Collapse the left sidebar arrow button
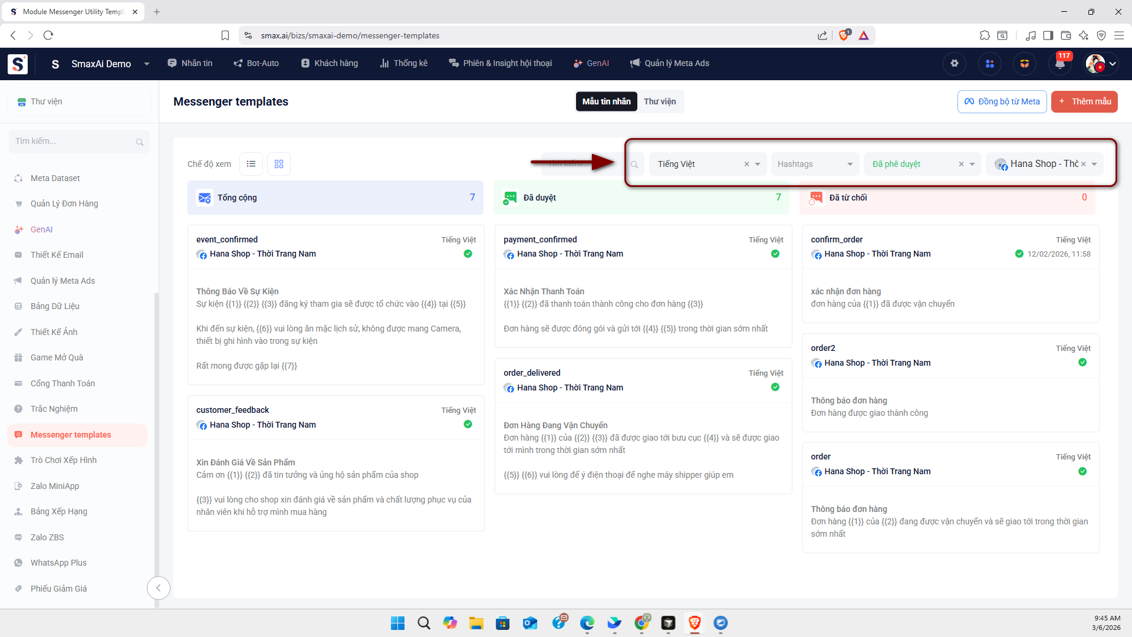The image size is (1132, 637). [158, 588]
